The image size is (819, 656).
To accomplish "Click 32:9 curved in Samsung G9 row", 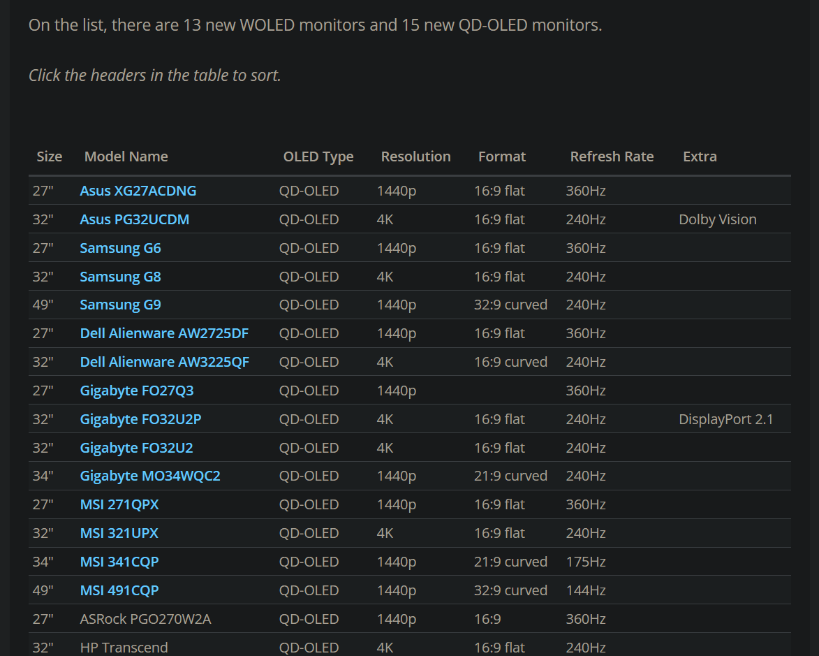I will coord(510,305).
